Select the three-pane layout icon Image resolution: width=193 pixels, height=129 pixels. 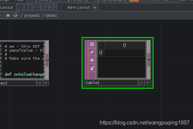45,7
